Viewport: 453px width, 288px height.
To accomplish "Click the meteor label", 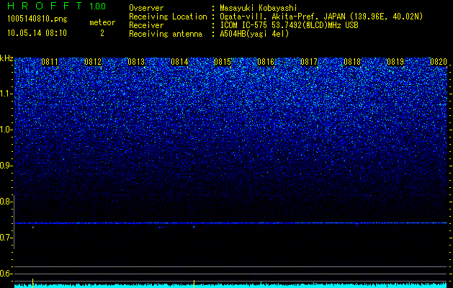I will 102,22.
